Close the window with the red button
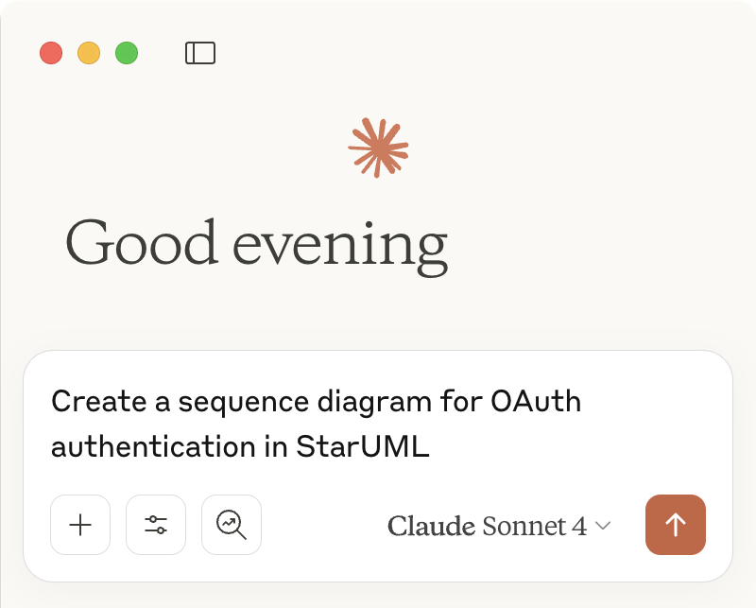 pos(51,53)
